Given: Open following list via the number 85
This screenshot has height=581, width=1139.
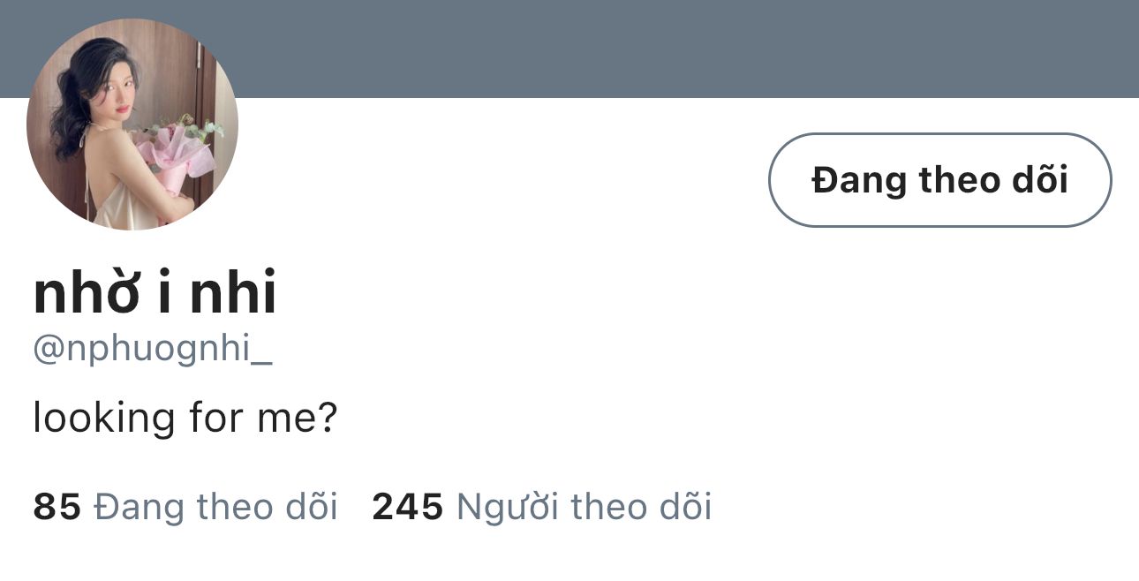Looking at the screenshot, I should 57,507.
